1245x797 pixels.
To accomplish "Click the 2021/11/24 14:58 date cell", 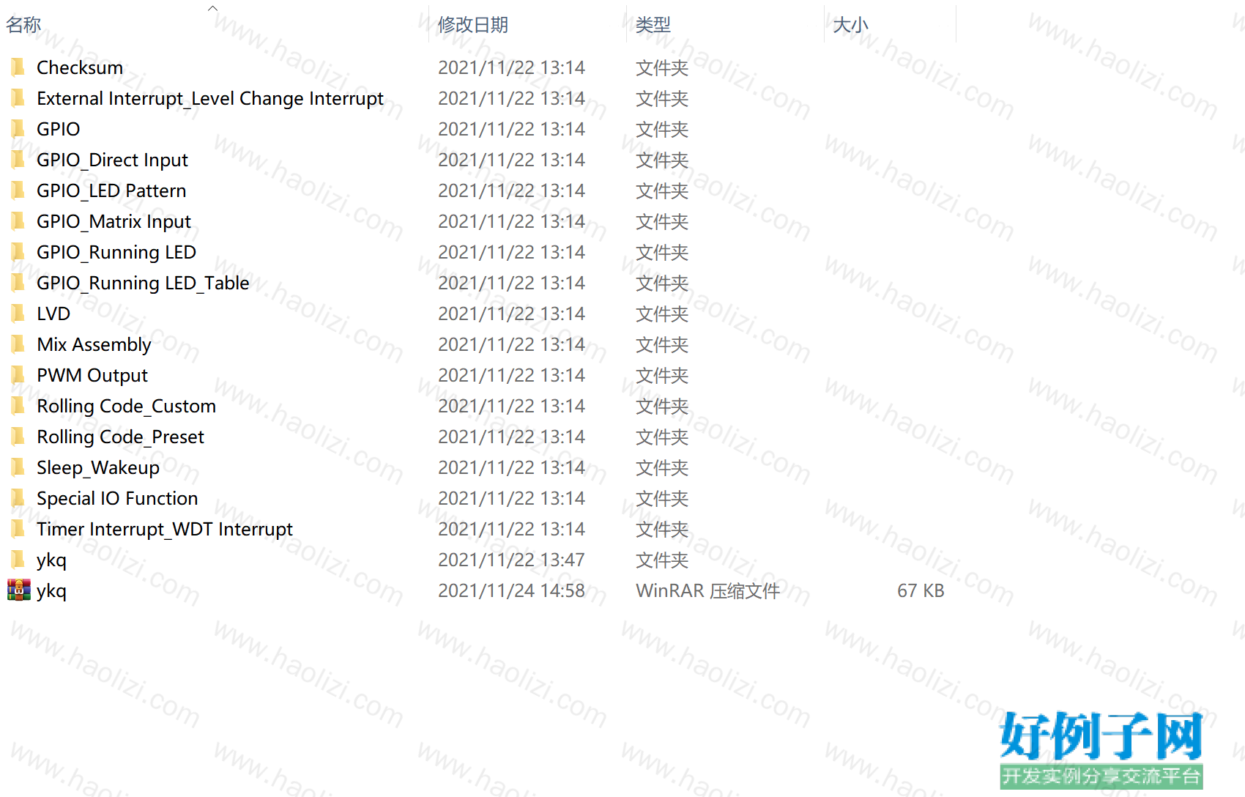I will click(x=511, y=590).
